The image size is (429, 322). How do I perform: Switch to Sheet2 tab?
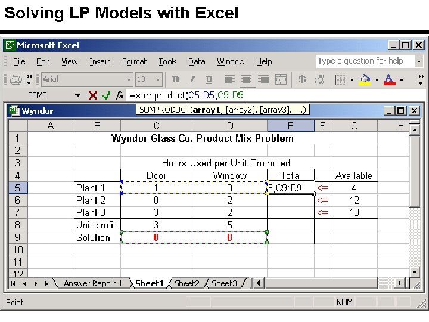pos(187,283)
